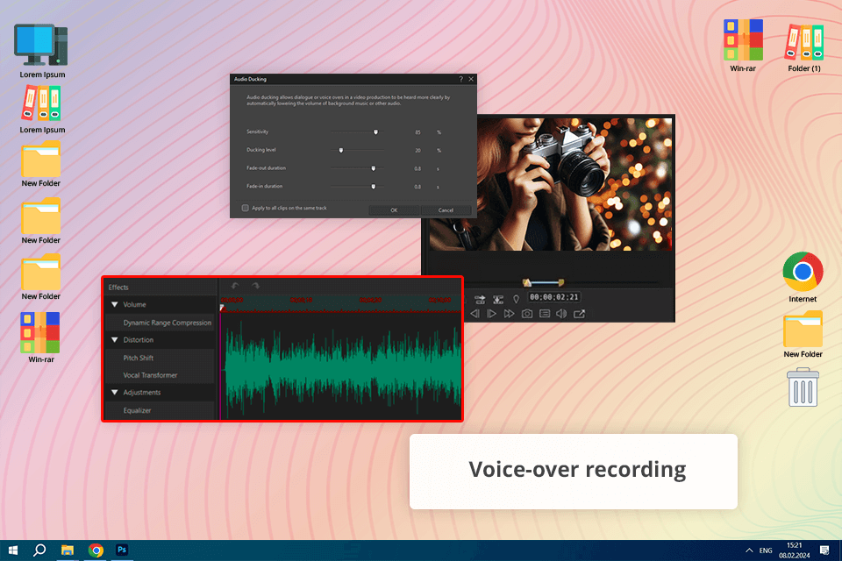Enable Apply to all clips on the same track
The width and height of the screenshot is (842, 561).
246,208
